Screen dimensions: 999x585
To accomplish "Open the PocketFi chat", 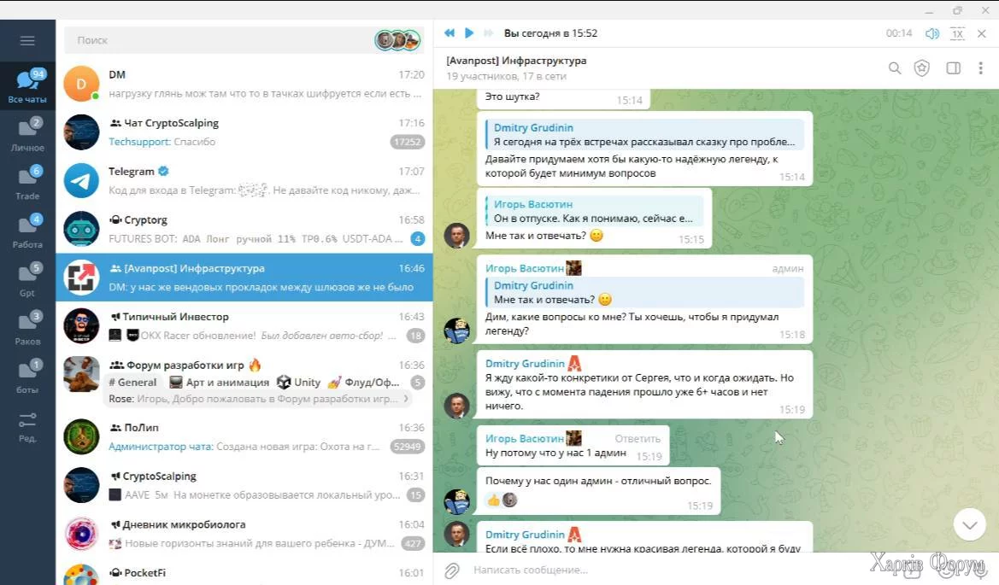I will tap(244, 573).
